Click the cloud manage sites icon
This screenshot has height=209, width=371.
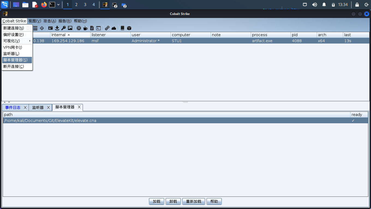(114, 28)
